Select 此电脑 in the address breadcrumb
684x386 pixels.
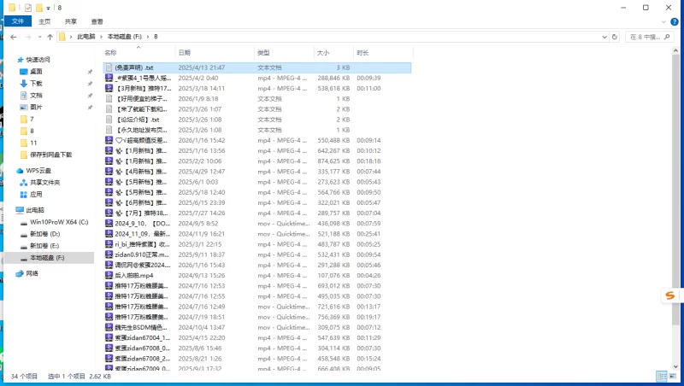86,37
